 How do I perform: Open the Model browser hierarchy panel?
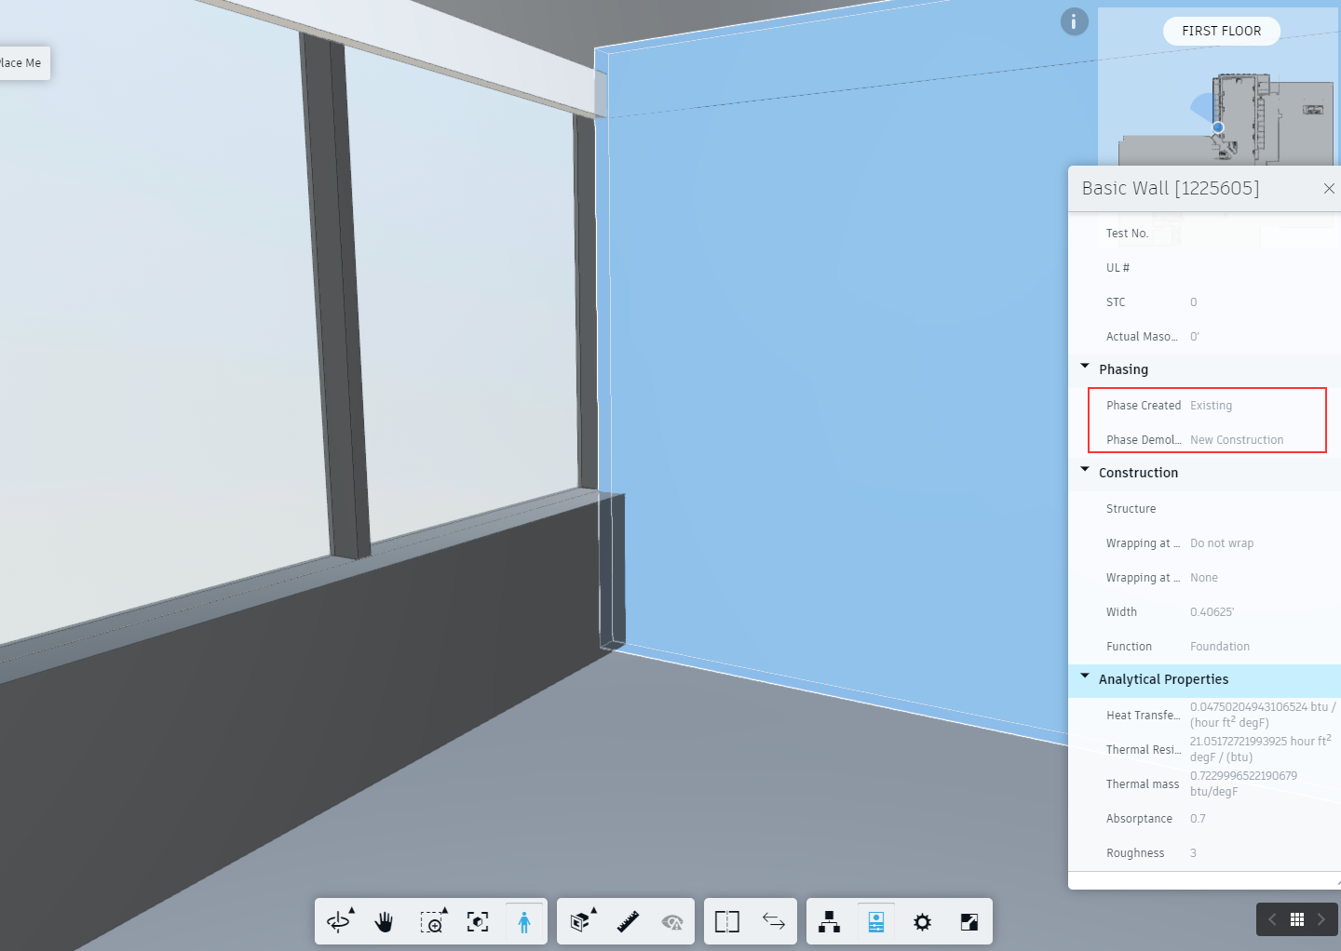(829, 921)
